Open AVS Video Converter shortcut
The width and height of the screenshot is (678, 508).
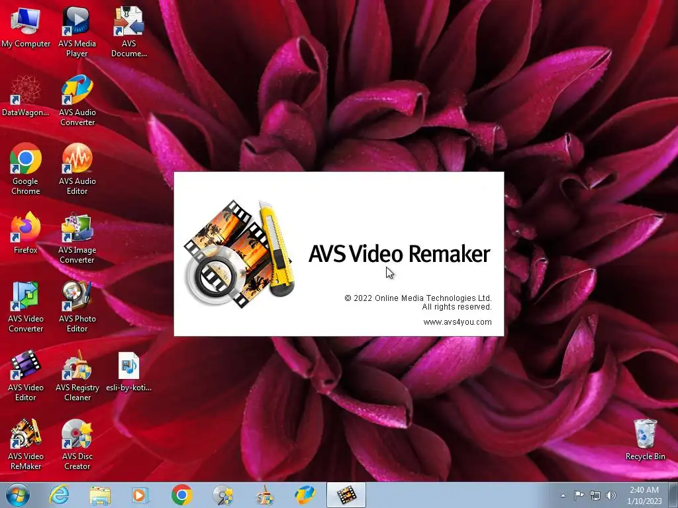point(26,306)
